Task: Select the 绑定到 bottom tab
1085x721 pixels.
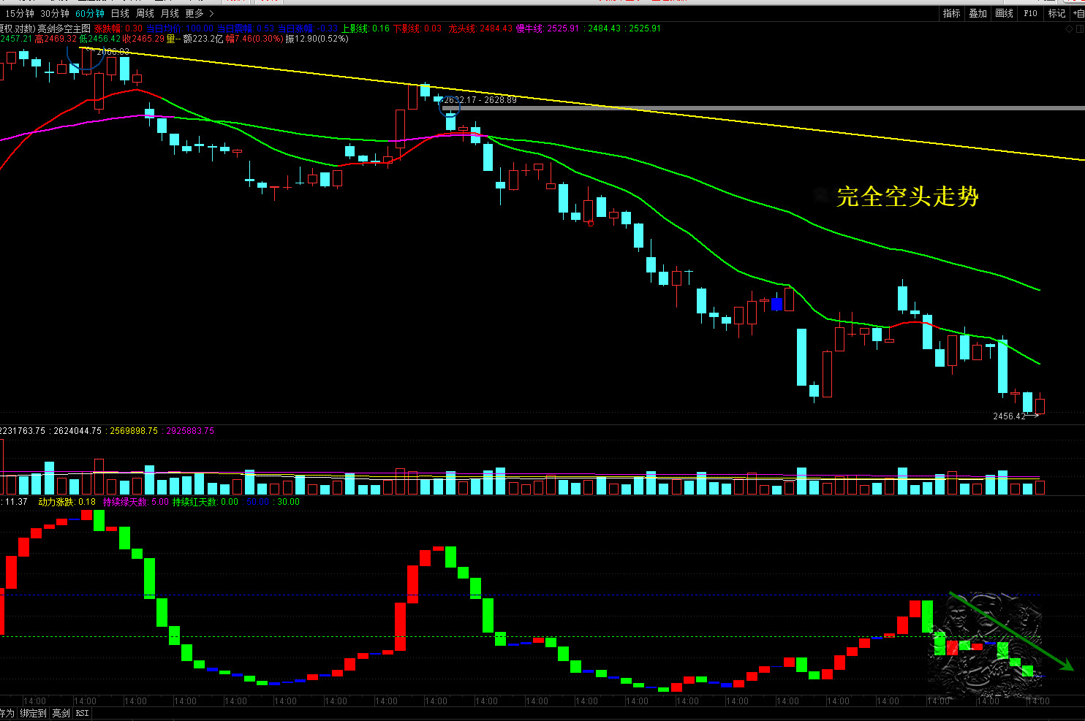Action: coord(33,713)
